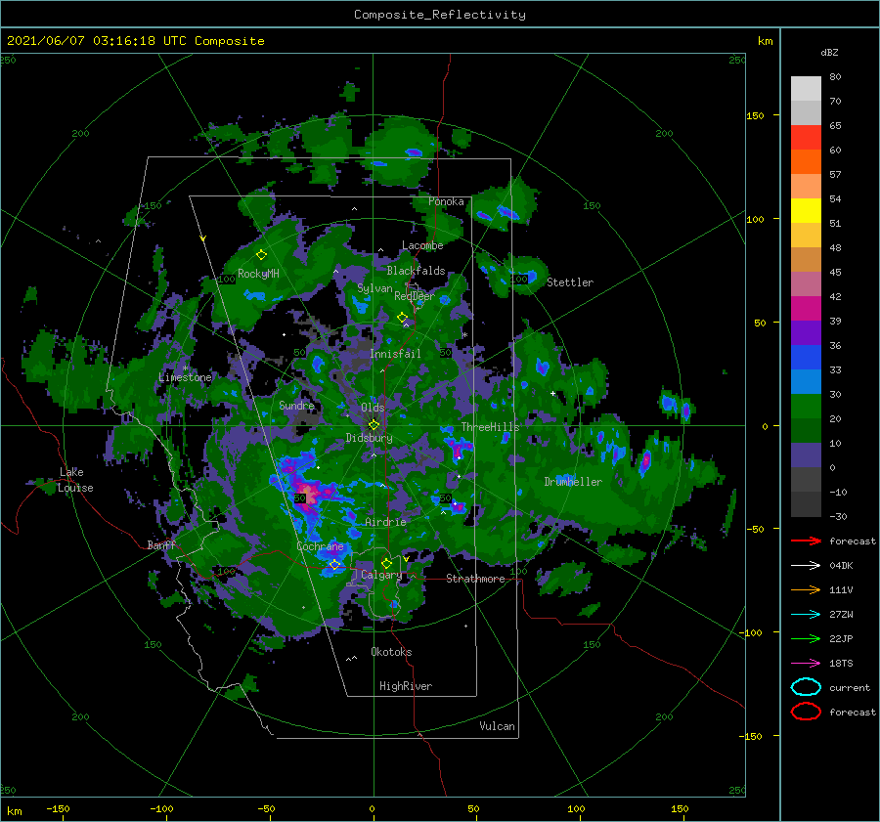This screenshot has height=822, width=880.
Task: Click the Calgary city label
Action: [x=381, y=575]
